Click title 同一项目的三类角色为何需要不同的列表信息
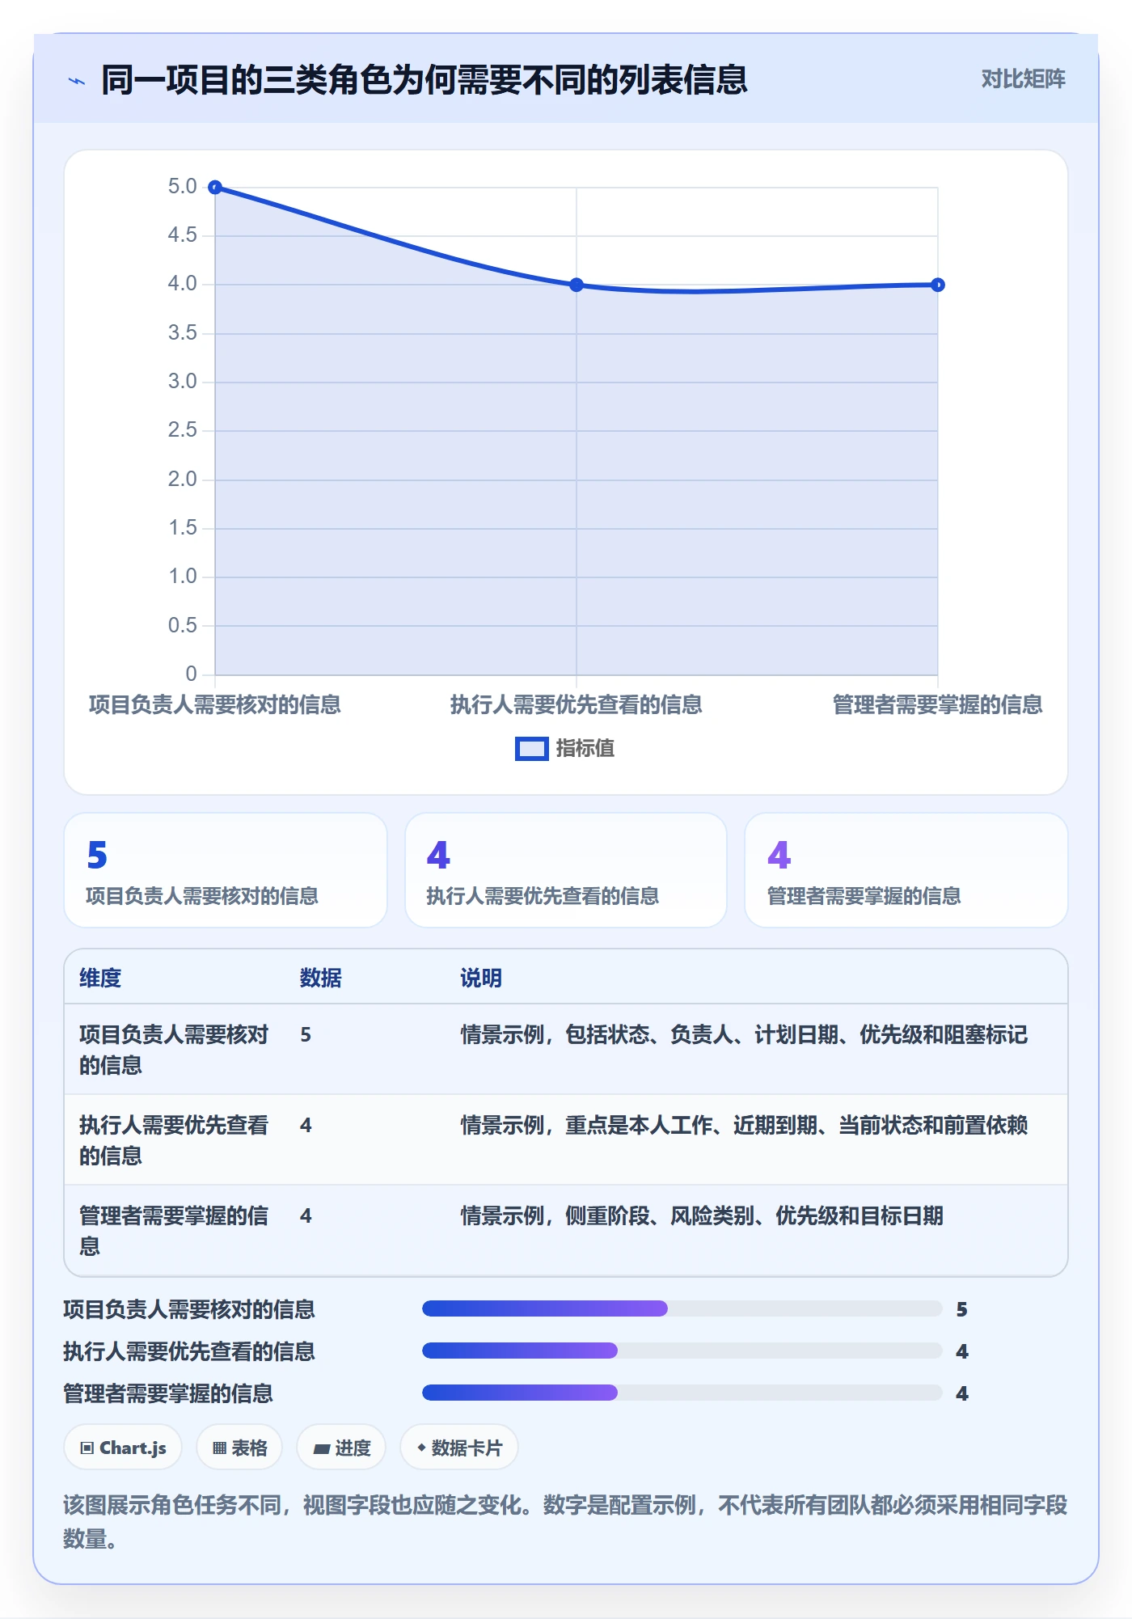This screenshot has height=1619, width=1132. [424, 80]
